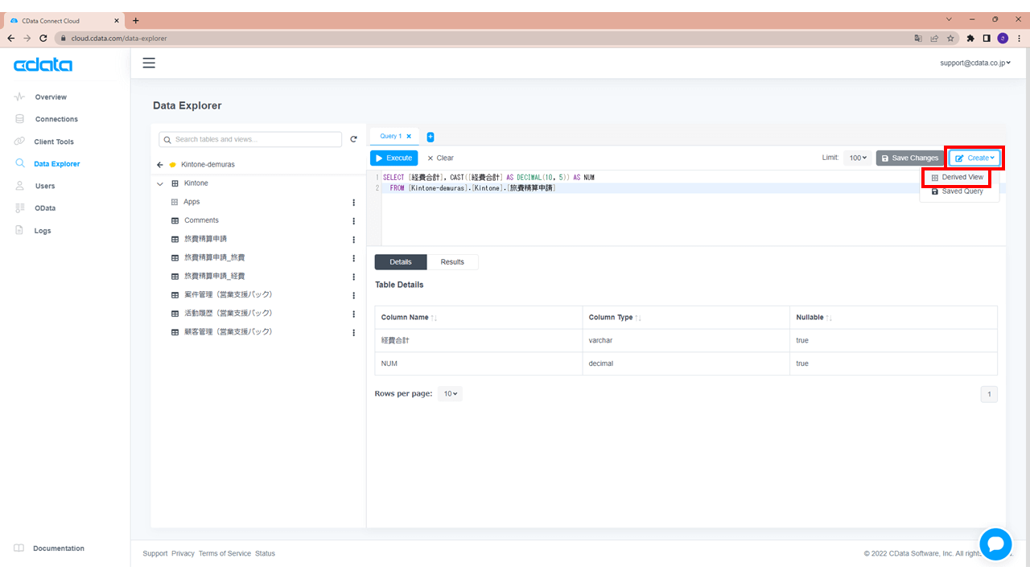Viewport: 1030px width, 579px height.
Task: Click the Users person icon
Action: [19, 186]
